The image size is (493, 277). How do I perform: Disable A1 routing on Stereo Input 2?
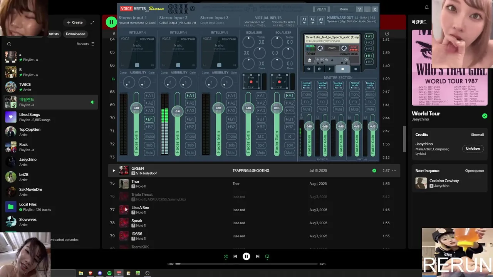pyautogui.click(x=190, y=95)
